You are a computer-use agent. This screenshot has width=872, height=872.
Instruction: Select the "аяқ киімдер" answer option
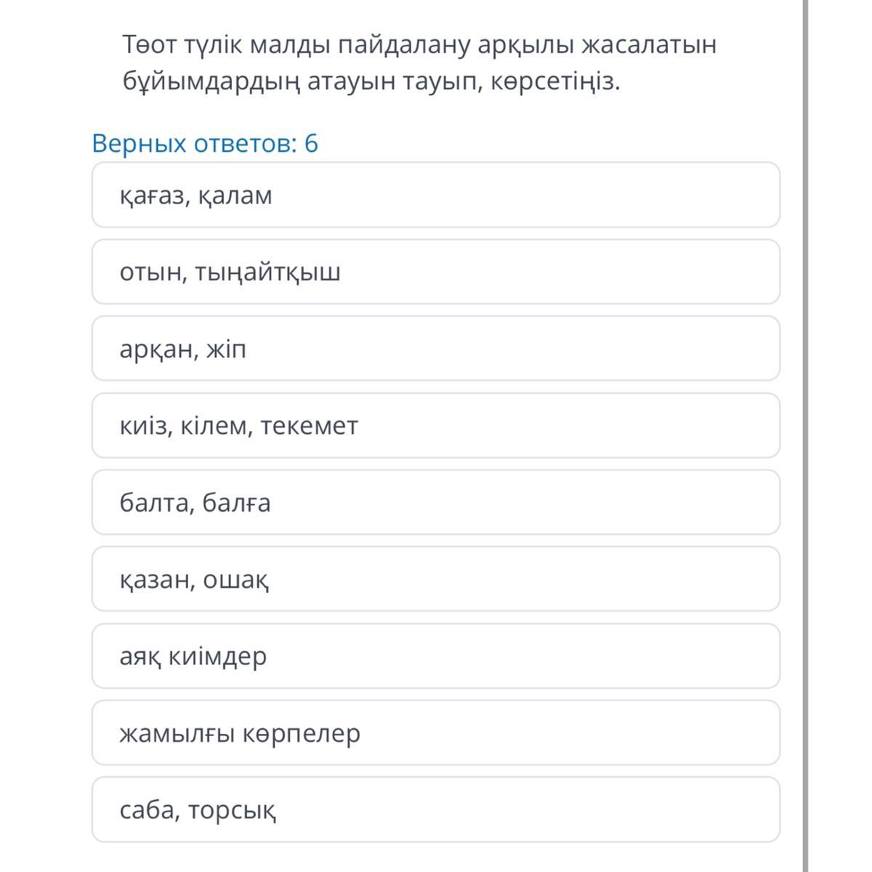(435, 656)
